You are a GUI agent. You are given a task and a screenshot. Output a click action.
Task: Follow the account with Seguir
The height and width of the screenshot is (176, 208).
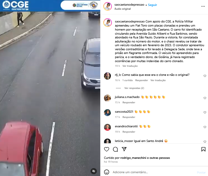point(152,5)
